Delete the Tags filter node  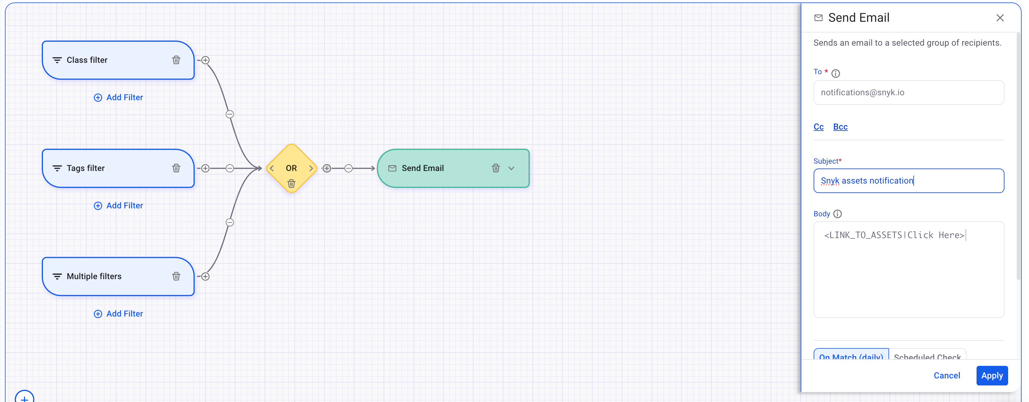coord(176,168)
